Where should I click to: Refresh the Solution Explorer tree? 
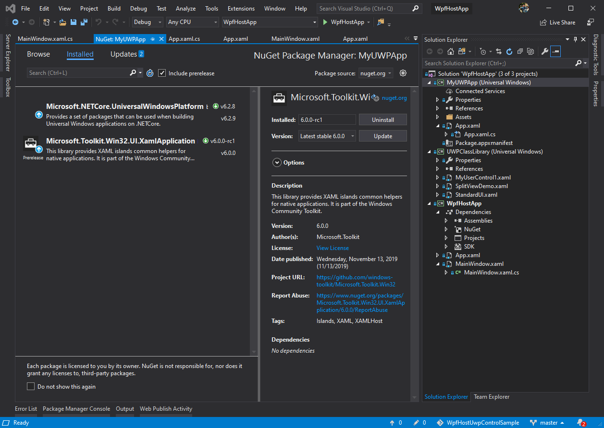[x=509, y=51]
